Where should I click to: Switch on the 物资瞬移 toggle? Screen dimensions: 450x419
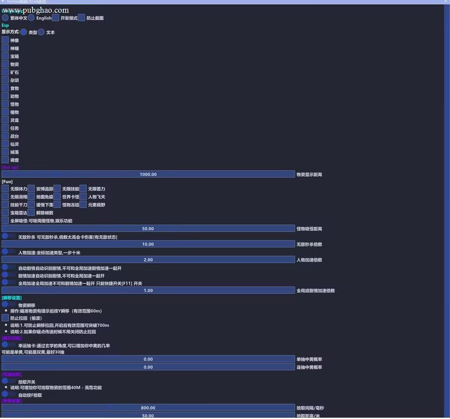coord(9,304)
